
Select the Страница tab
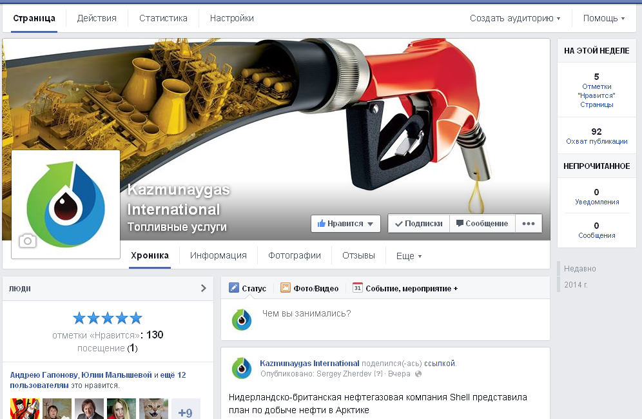(34, 19)
